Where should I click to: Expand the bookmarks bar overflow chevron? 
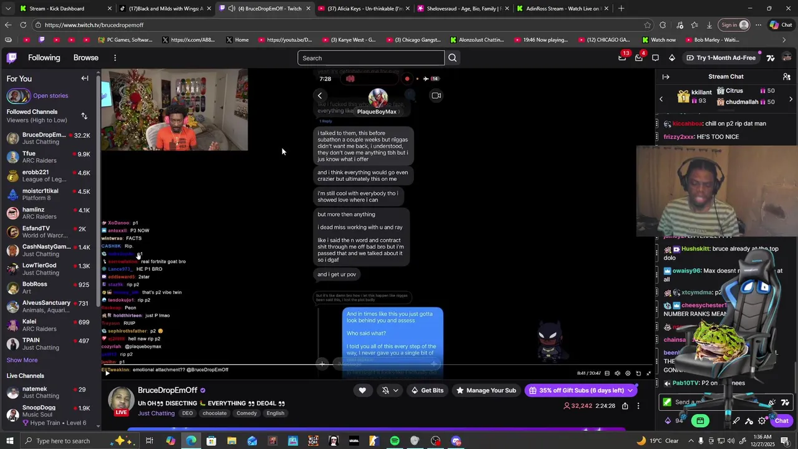(784, 40)
